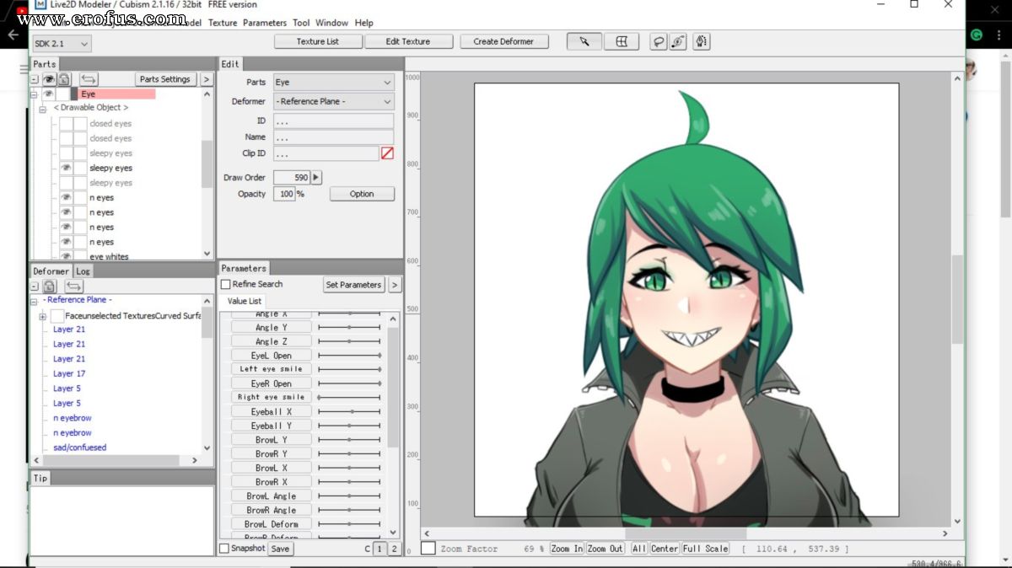Collapse the Eye part tree node
The width and height of the screenshot is (1012, 568).
tap(35, 94)
